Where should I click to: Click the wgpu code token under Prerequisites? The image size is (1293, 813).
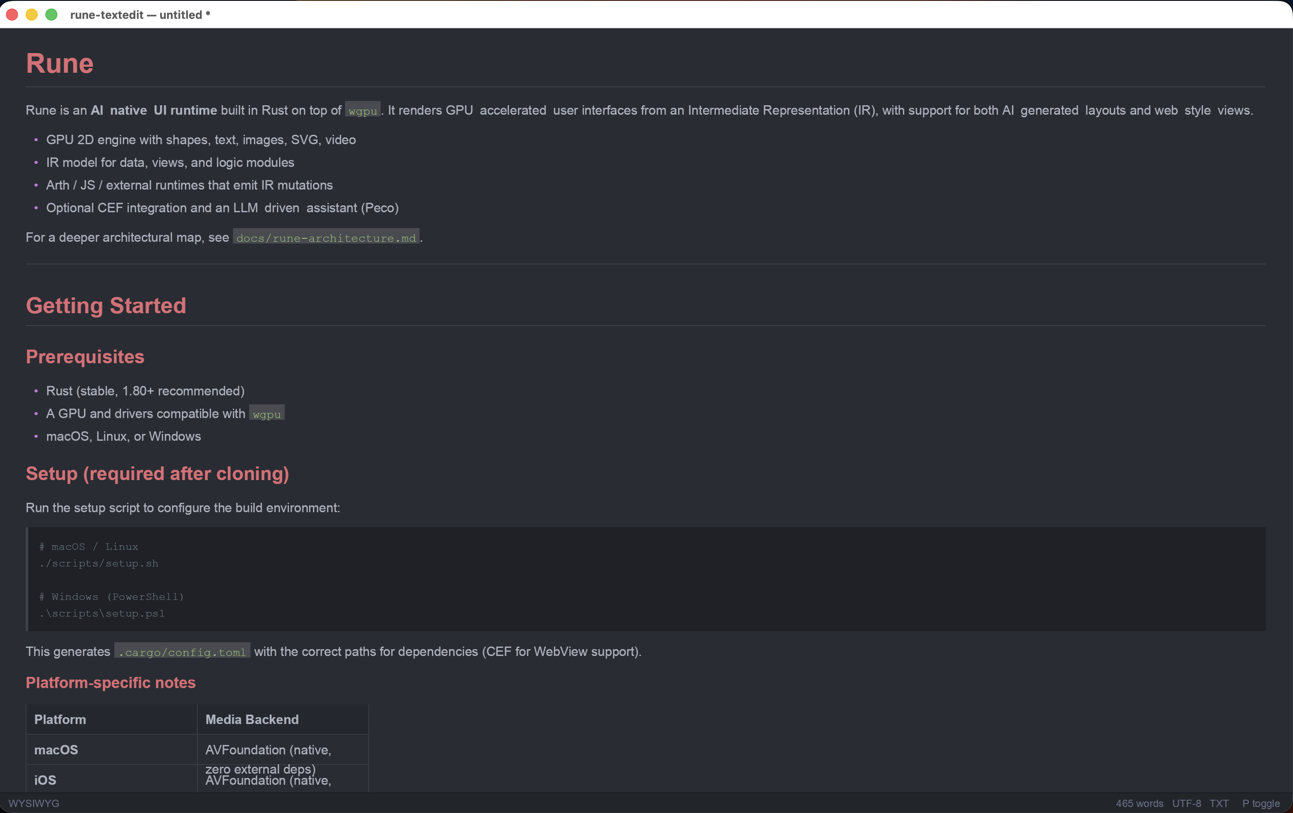pyautogui.click(x=266, y=414)
